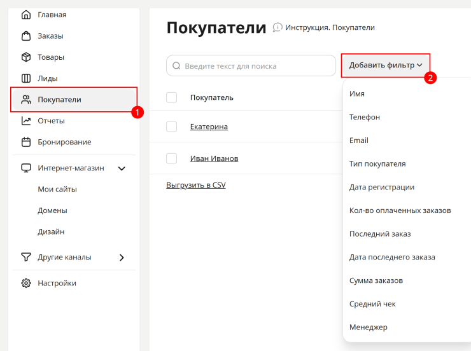Choose the Менеджер filter option
The width and height of the screenshot is (471, 351).
pyautogui.click(x=369, y=327)
